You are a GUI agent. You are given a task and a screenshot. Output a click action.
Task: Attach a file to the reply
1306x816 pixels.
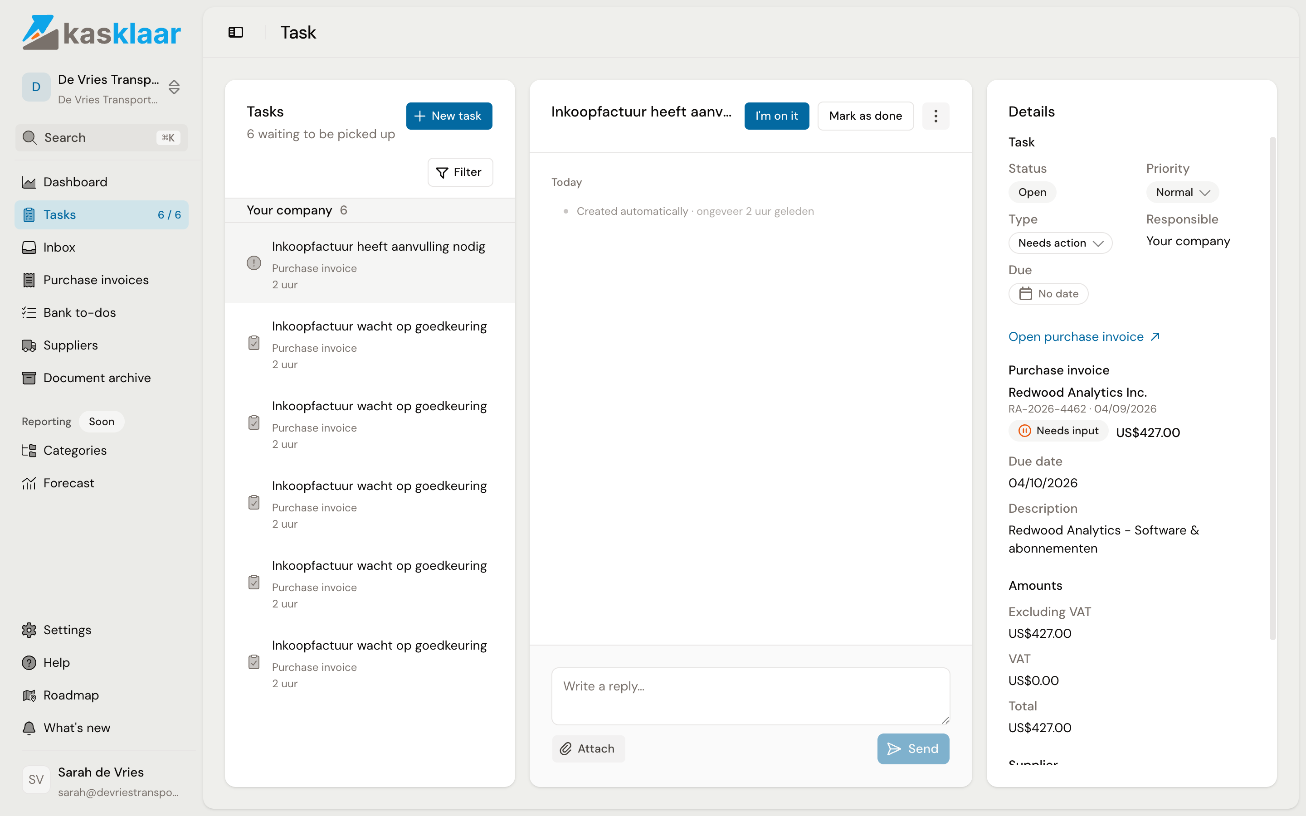(588, 748)
